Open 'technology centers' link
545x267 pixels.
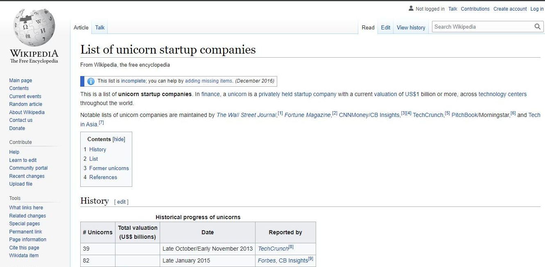pyautogui.click(x=502, y=94)
